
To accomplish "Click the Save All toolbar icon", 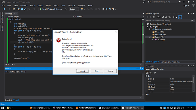I will pyautogui.click(x=25, y=9).
